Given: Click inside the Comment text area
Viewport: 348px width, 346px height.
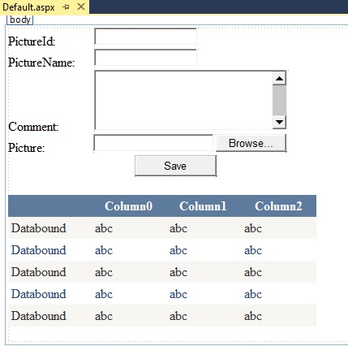Looking at the screenshot, I should 184,100.
